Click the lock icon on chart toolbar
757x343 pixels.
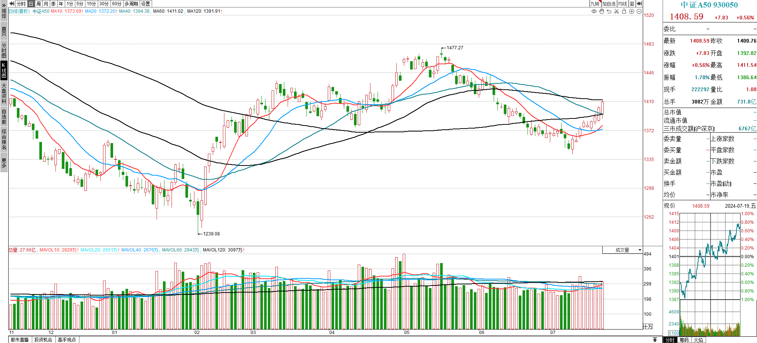[x=624, y=12]
